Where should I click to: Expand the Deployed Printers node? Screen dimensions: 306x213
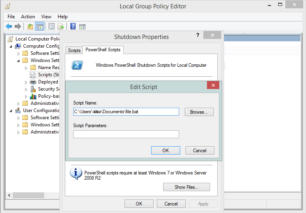[x=26, y=82]
